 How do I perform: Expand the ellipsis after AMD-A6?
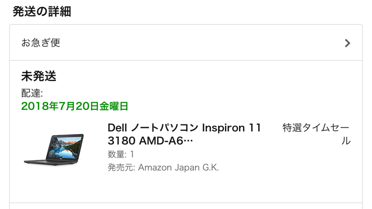189,141
